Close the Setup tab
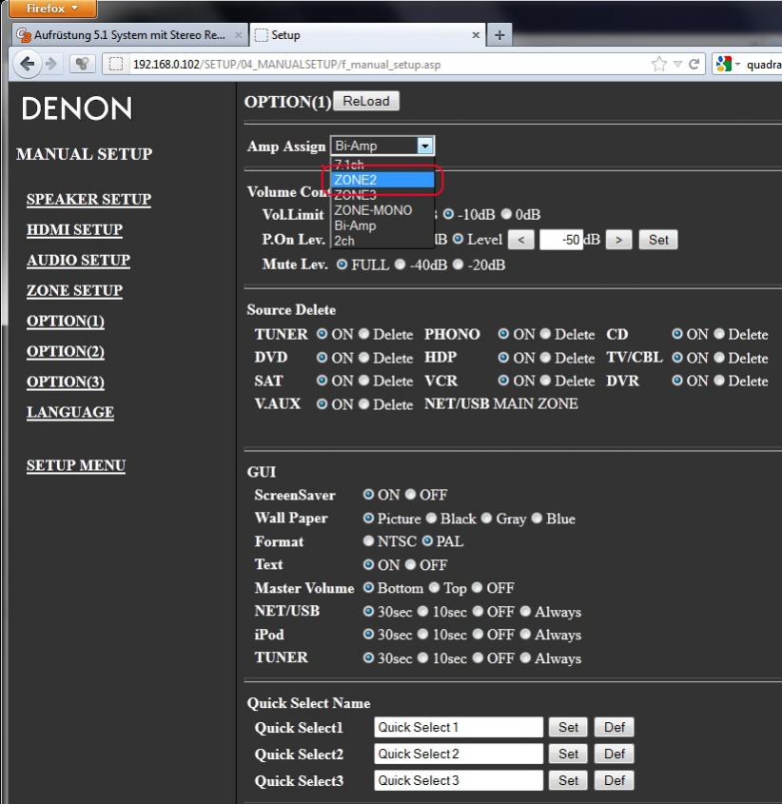The image size is (782, 804). pyautogui.click(x=476, y=35)
